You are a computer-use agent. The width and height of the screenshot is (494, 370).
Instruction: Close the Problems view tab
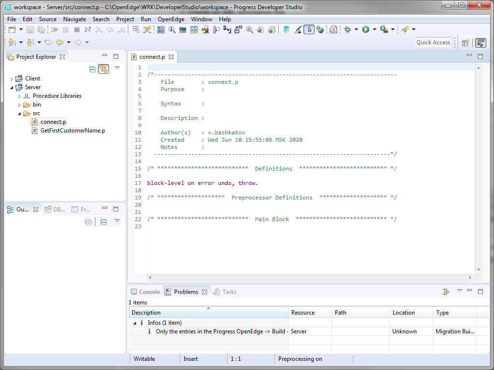(x=205, y=292)
